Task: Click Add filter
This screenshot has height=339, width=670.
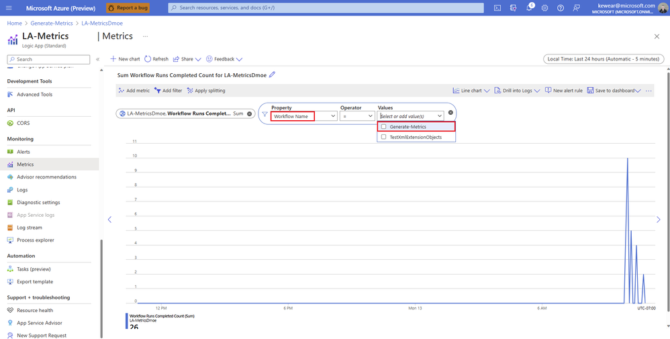Action: (x=168, y=91)
